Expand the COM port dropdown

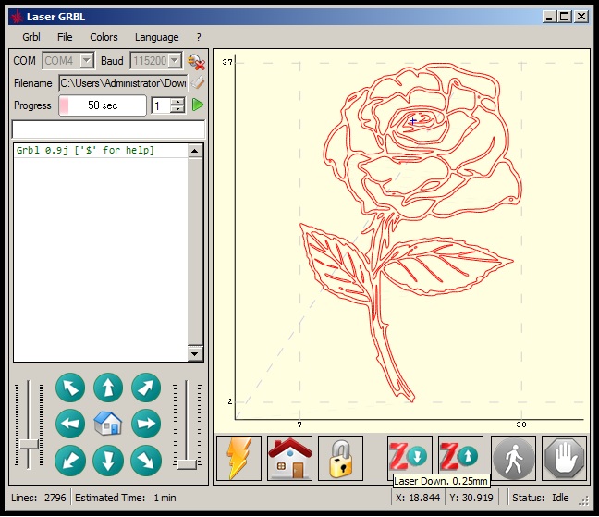pos(86,61)
